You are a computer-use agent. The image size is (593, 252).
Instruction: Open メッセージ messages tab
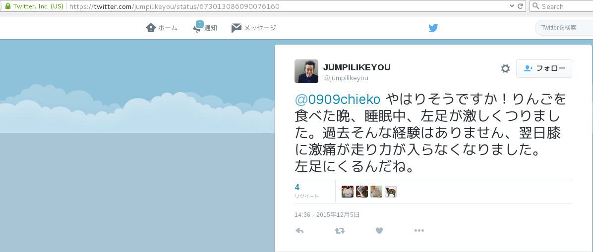254,28
